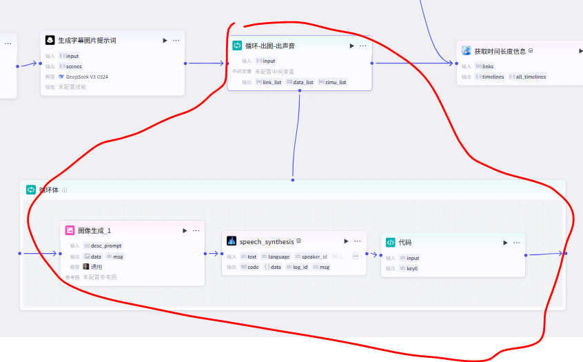
Task: Click bottom port of 循环-出图-出声音 node
Action: (x=300, y=90)
